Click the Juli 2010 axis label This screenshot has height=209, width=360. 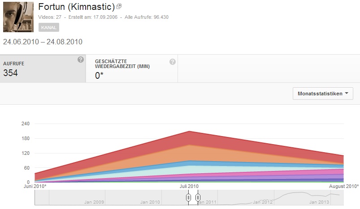[189, 186]
